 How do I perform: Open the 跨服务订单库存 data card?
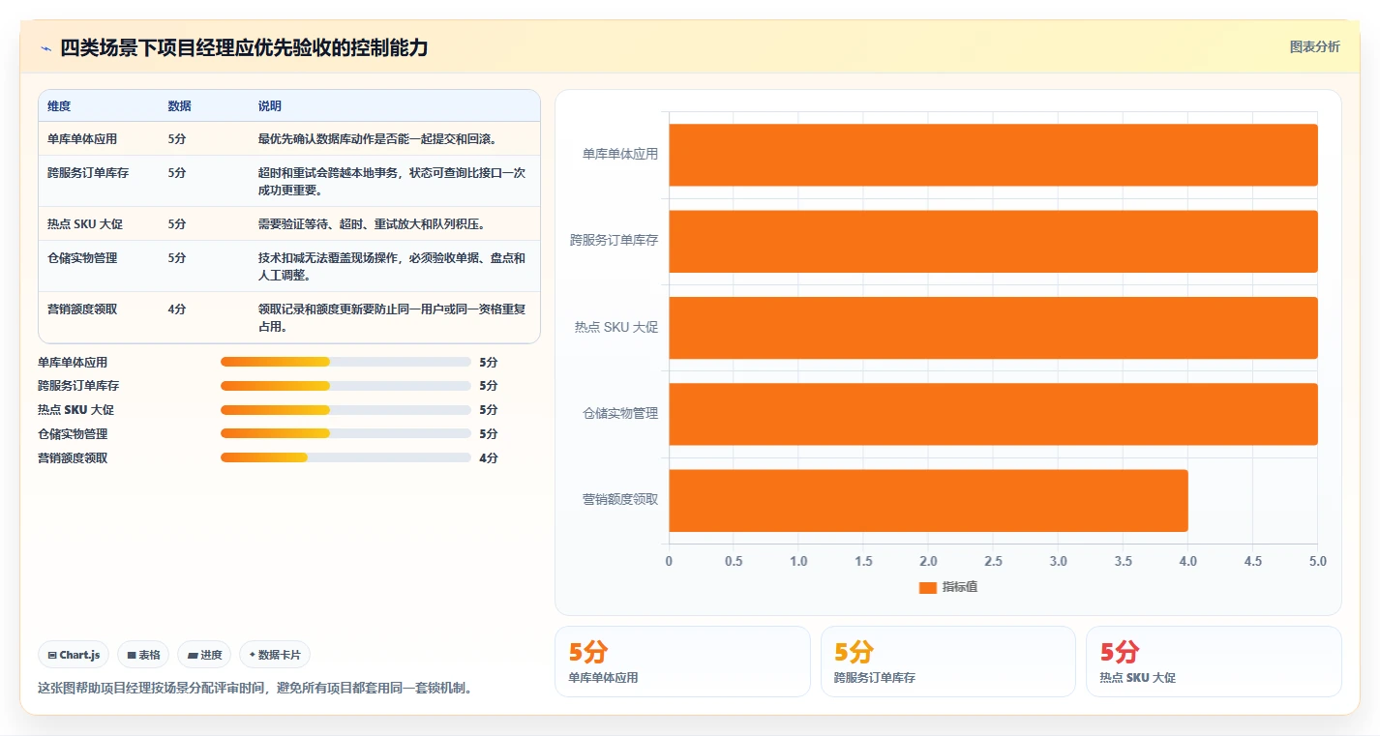947,662
